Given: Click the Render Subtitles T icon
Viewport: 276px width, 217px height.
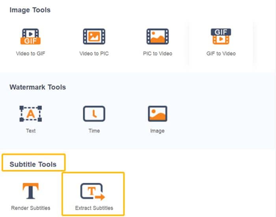Looking at the screenshot, I should pyautogui.click(x=30, y=191).
